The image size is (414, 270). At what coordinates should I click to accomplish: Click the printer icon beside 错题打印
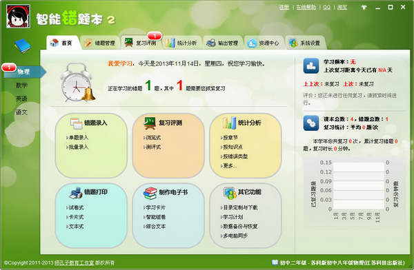[76, 193]
